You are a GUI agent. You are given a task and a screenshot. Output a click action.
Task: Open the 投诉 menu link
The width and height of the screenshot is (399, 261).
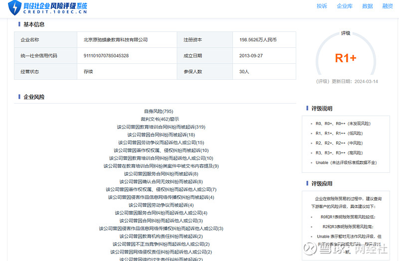click(x=322, y=6)
